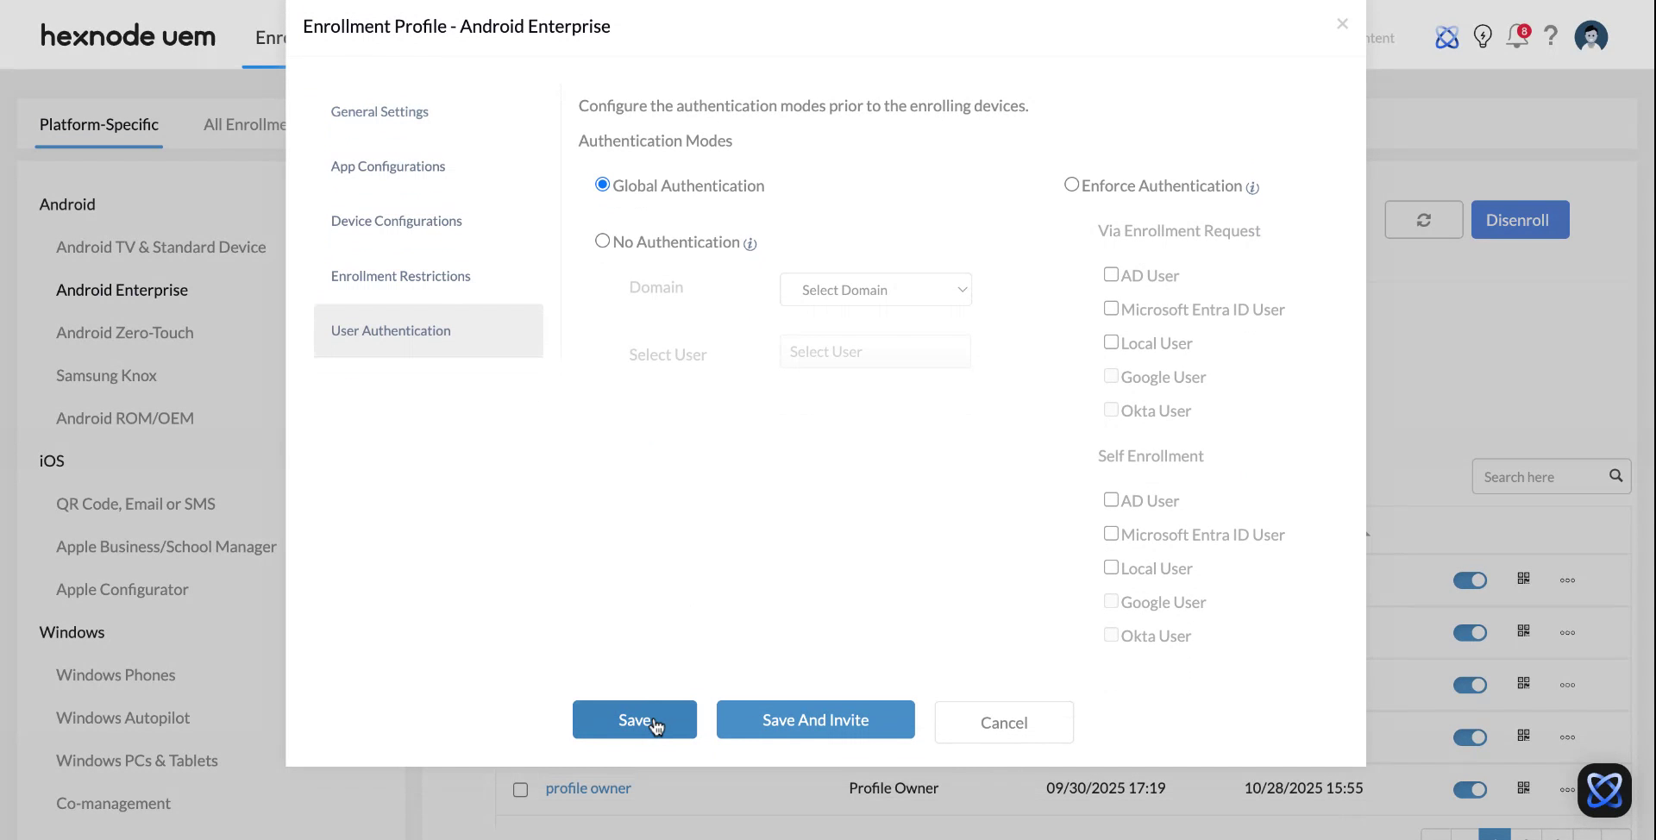Click the lightbulb tips icon
1656x840 pixels.
[1483, 37]
